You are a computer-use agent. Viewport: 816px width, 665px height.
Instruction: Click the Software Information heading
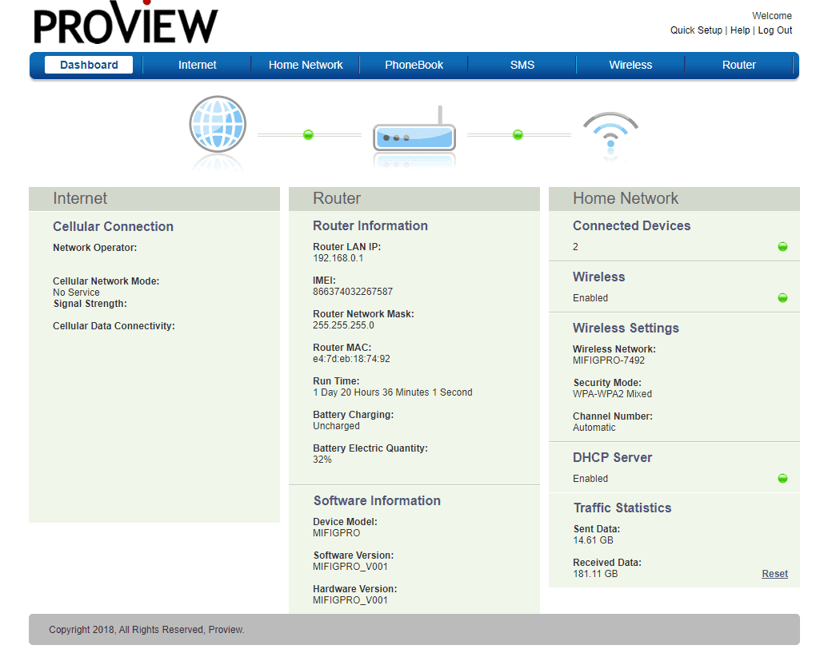[x=377, y=500]
